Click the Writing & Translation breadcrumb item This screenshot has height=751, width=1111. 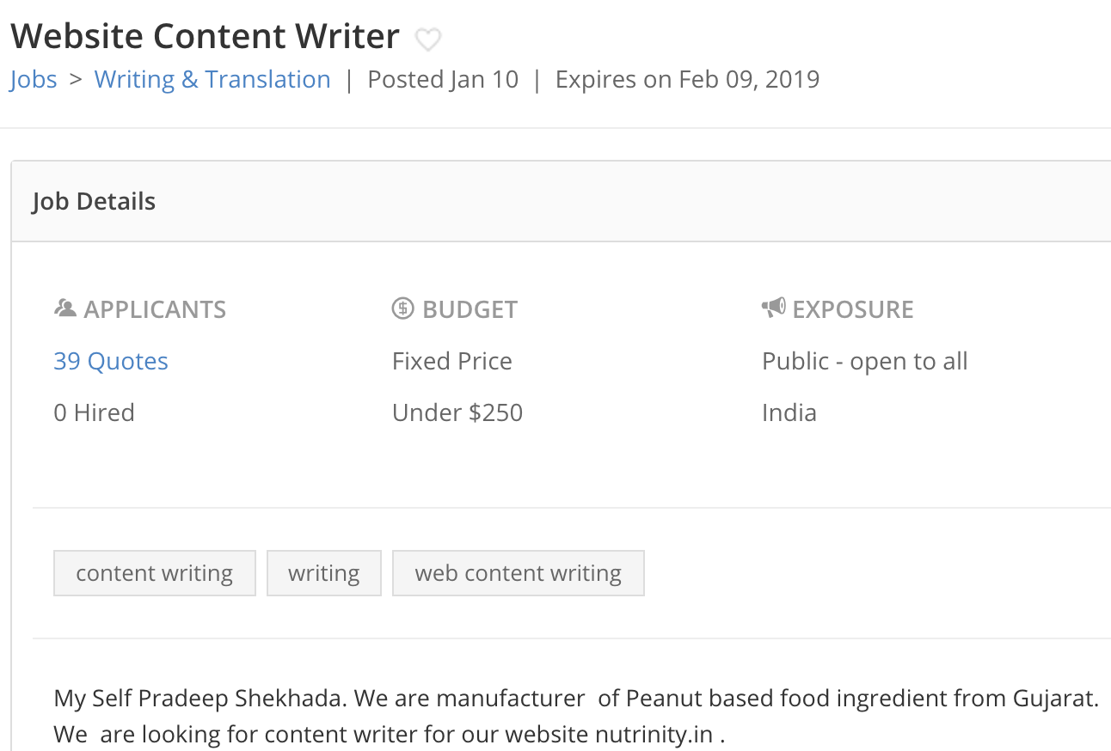212,79
